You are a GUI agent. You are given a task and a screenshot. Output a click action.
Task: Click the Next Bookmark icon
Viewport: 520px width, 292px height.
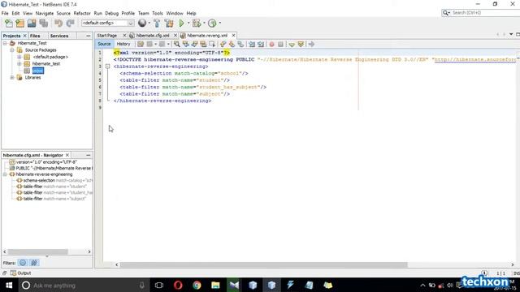(x=232, y=44)
